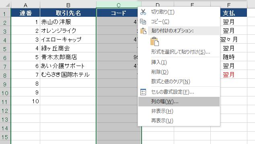
Task: Select row 7 header
Action: 5,66
